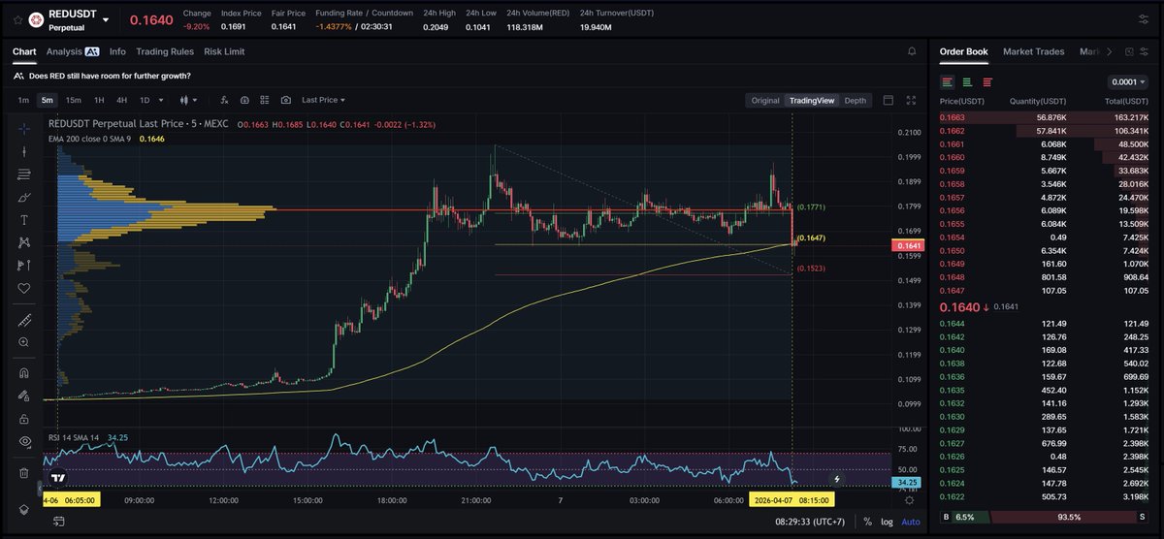Image resolution: width=1164 pixels, height=539 pixels.
Task: Show only buy orders in the order book
Action: point(968,82)
